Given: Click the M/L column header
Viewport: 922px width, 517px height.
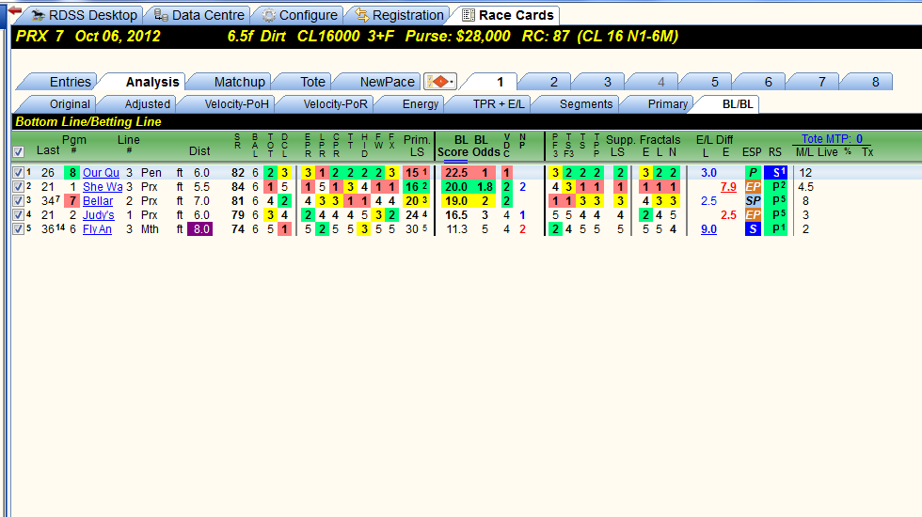Looking at the screenshot, I should click(804, 152).
